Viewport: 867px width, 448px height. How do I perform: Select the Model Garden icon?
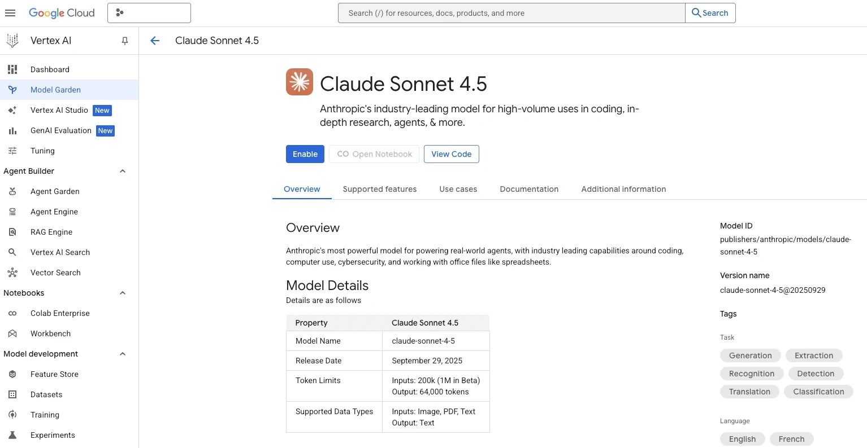(x=12, y=90)
